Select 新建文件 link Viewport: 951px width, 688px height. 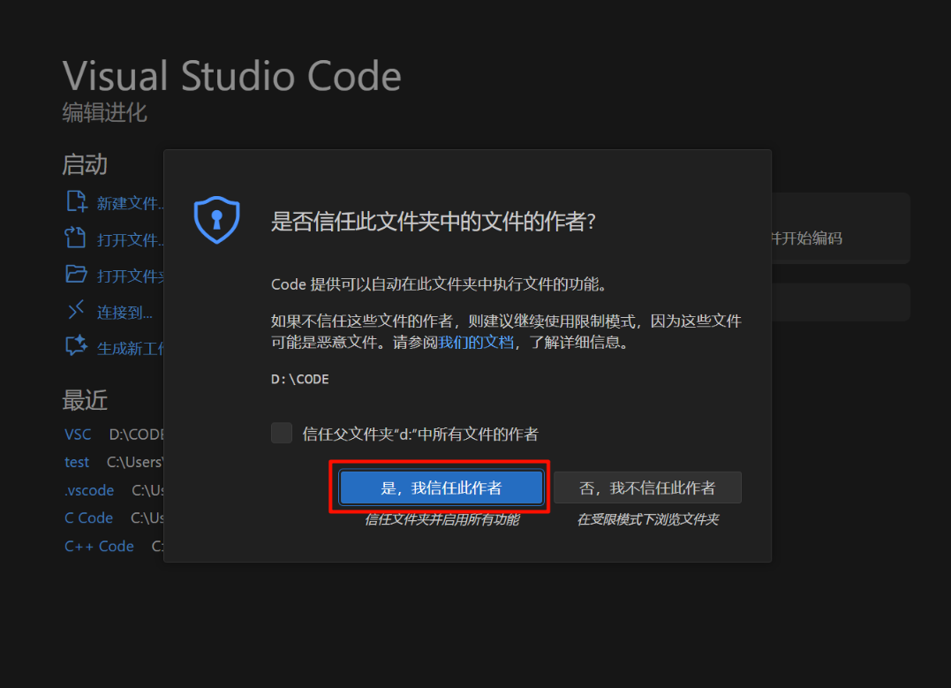[x=130, y=203]
